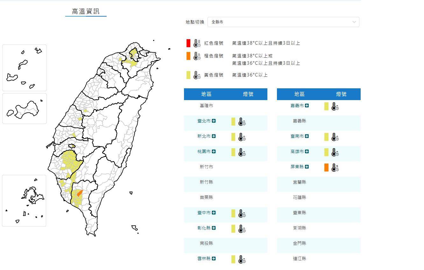Screen dimensions: 424x270
Task: Expand details for 彰化縣 with the plus
Action: click(214, 228)
